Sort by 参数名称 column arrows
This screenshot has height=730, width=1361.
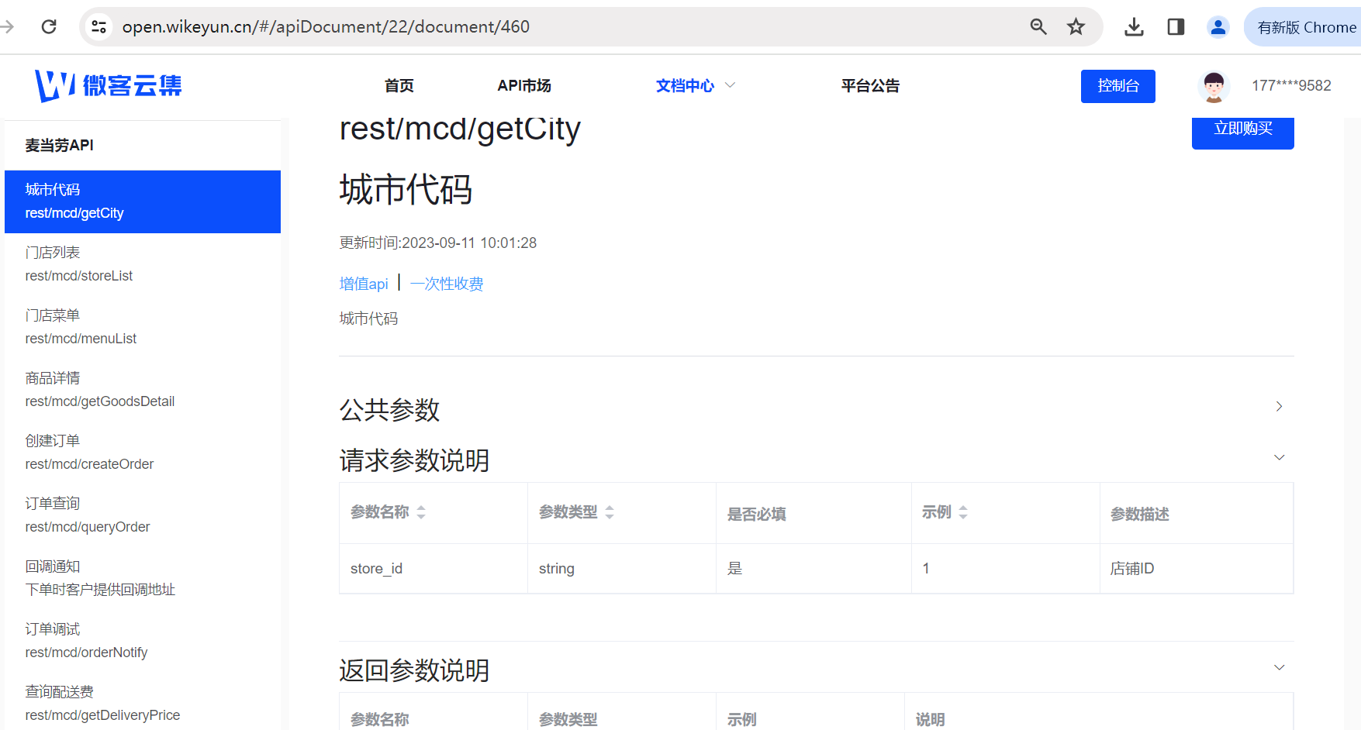(421, 512)
